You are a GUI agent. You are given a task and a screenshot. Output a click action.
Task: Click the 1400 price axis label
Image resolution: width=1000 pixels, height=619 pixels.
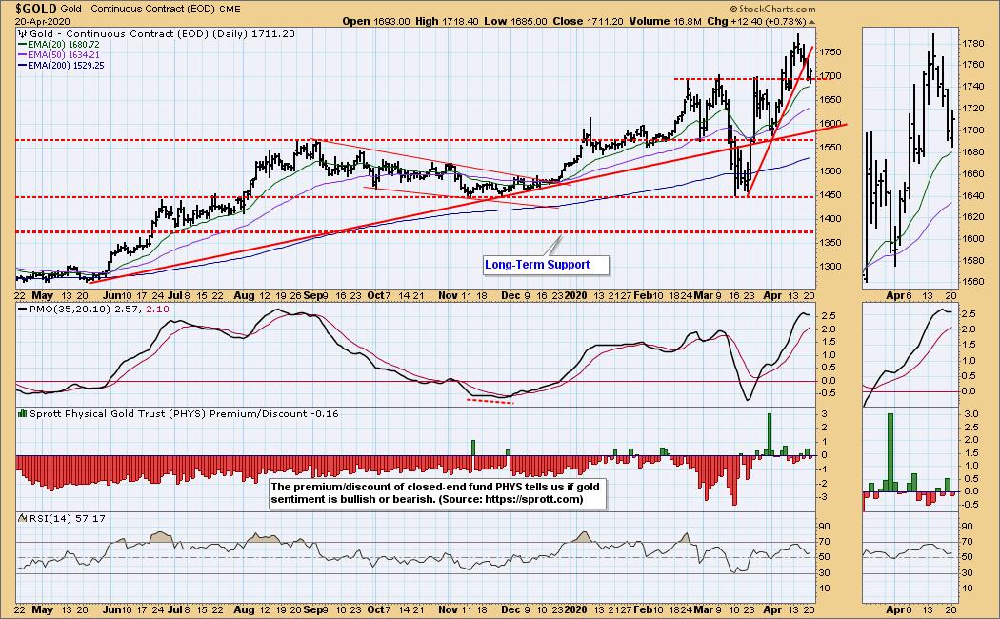830,219
